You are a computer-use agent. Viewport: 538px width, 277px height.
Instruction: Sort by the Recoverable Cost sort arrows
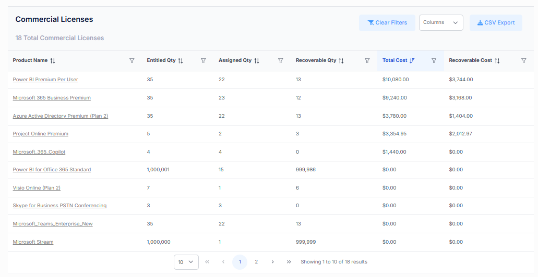coord(497,61)
